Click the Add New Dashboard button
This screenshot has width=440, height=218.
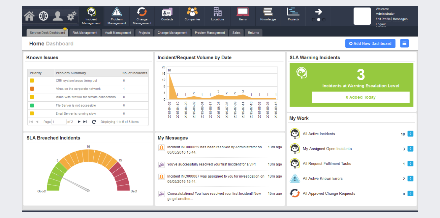[x=370, y=43]
